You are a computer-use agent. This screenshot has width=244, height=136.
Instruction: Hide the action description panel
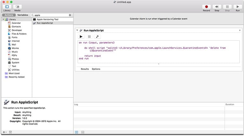click(10, 132)
